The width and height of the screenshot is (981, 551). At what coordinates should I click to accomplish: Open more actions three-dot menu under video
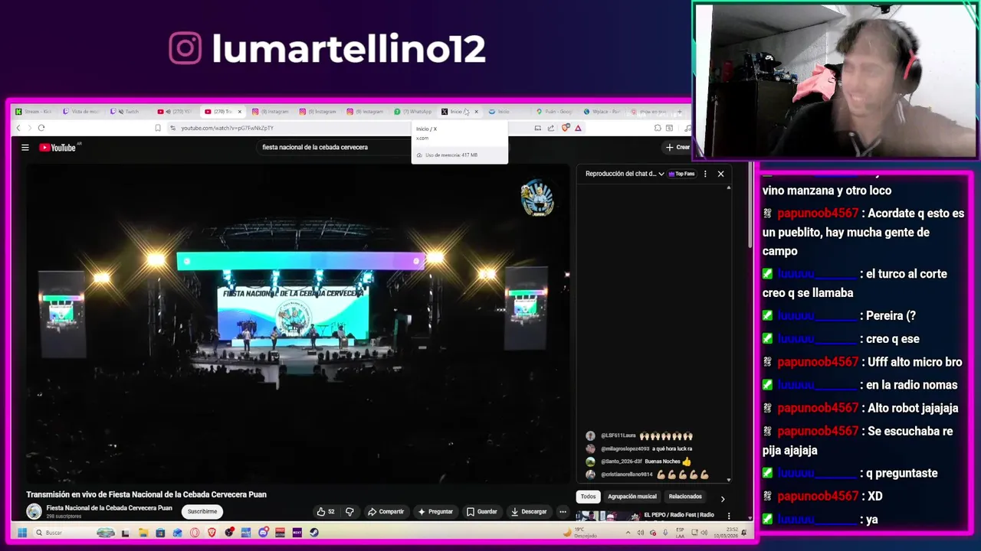(x=563, y=511)
